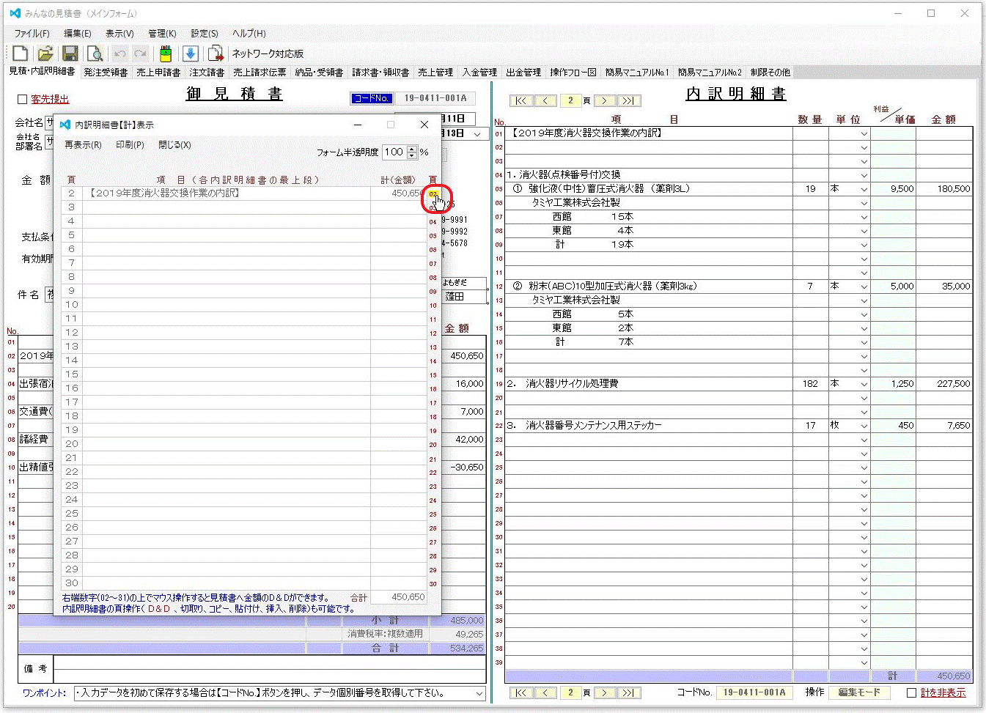
Task: Open print preview with the magnifier icon
Action: click(x=95, y=53)
